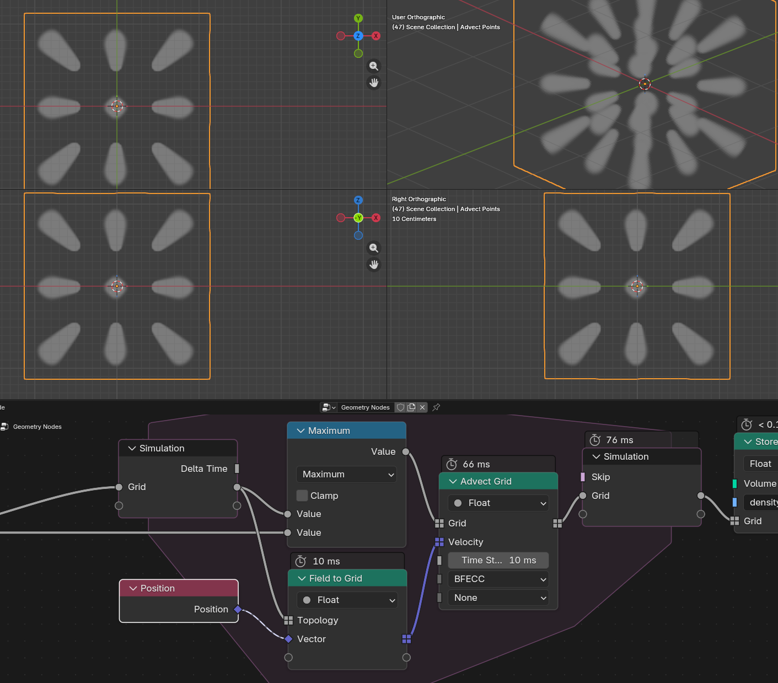Click the pan hand icon in lower viewport
Viewport: 778px width, 683px height.
[374, 265]
